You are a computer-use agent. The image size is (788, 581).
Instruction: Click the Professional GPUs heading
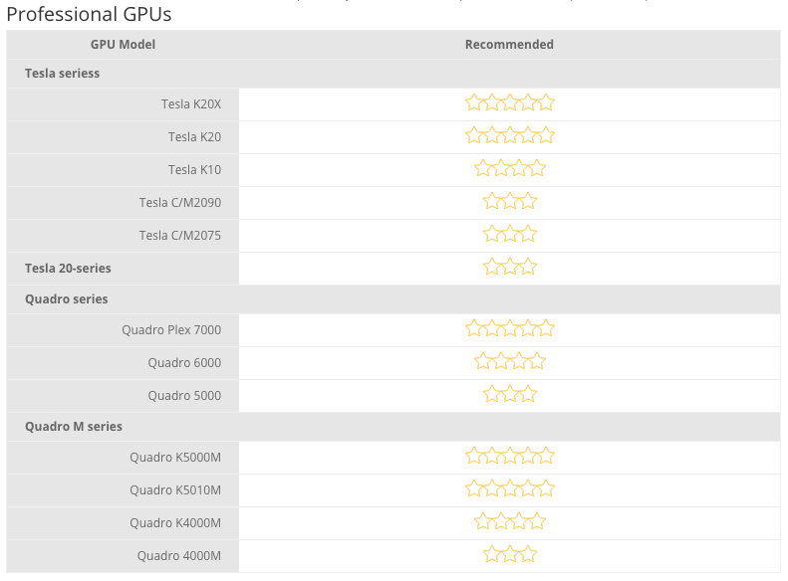coord(89,14)
